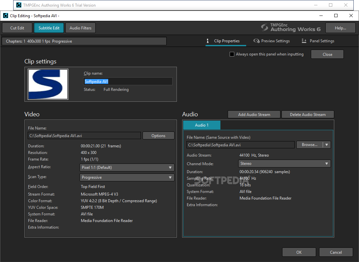This screenshot has width=359, height=262.
Task: Click the video File Name path field
Action: (x=84, y=135)
